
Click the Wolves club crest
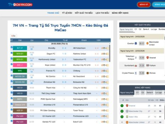click(148, 73)
